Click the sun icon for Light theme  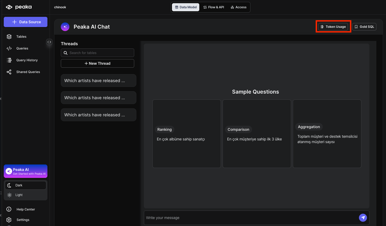(x=9, y=195)
